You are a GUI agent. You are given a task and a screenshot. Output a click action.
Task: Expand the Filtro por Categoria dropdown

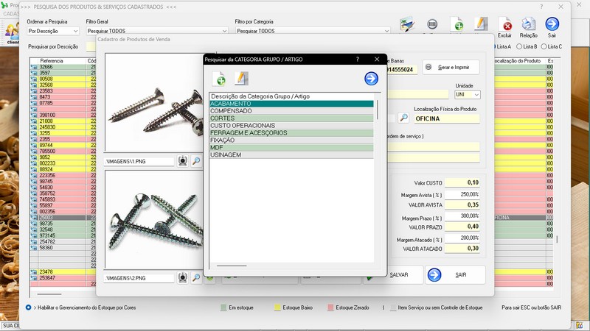pyautogui.click(x=386, y=31)
